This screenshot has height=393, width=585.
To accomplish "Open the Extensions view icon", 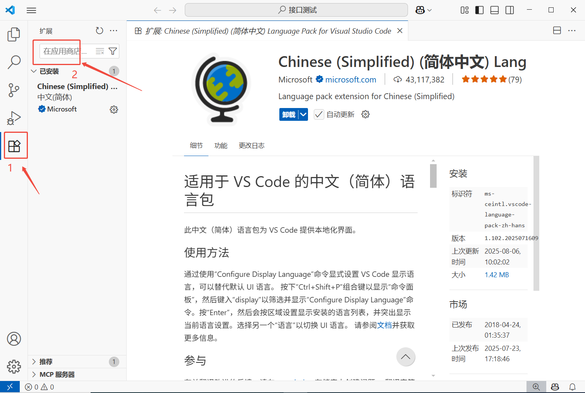I will click(14, 146).
